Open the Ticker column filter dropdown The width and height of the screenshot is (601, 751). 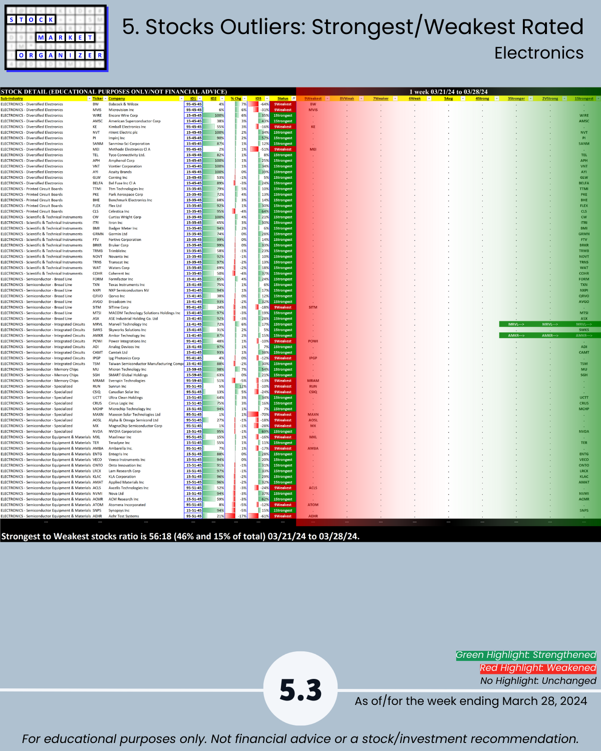[x=105, y=99]
